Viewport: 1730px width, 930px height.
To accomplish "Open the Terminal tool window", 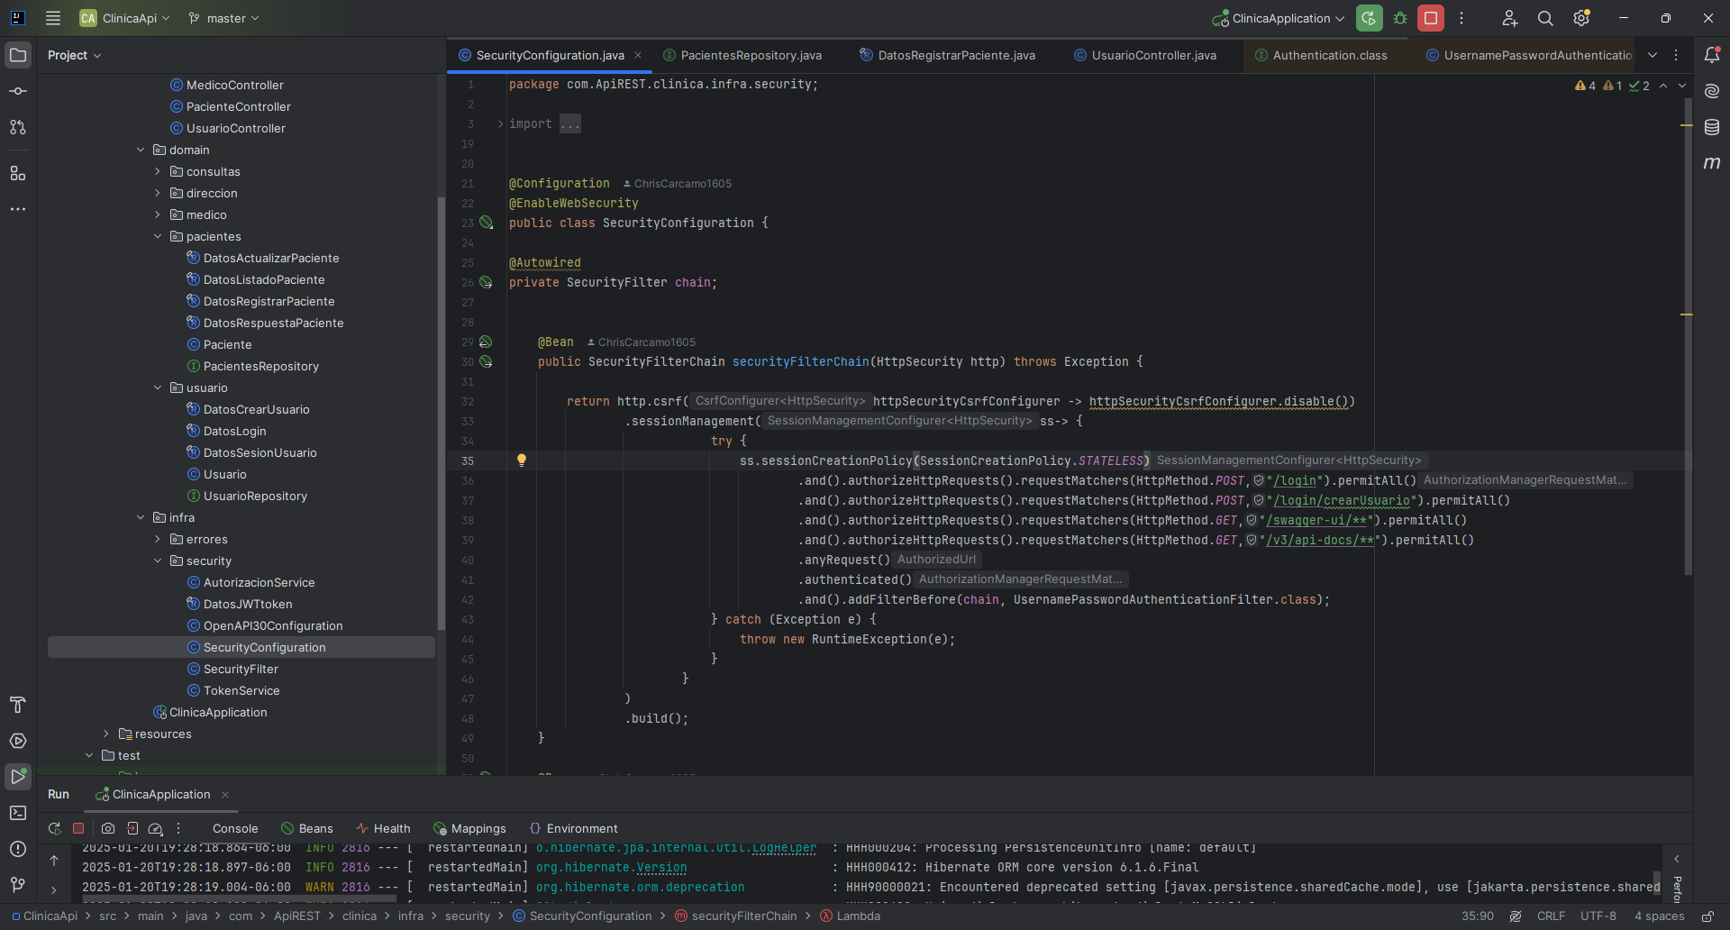I will pyautogui.click(x=18, y=813).
